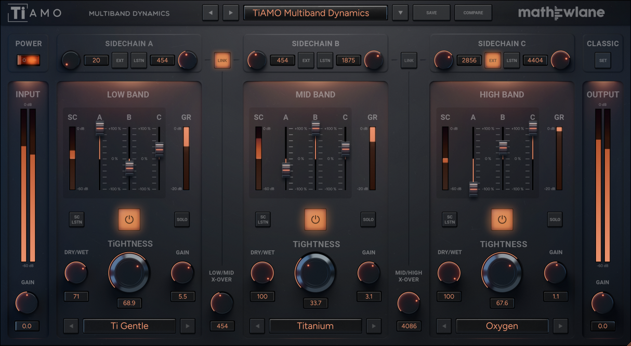The height and width of the screenshot is (346, 631).
Task: Select next Mid Band style after Titanium
Action: [x=373, y=326]
